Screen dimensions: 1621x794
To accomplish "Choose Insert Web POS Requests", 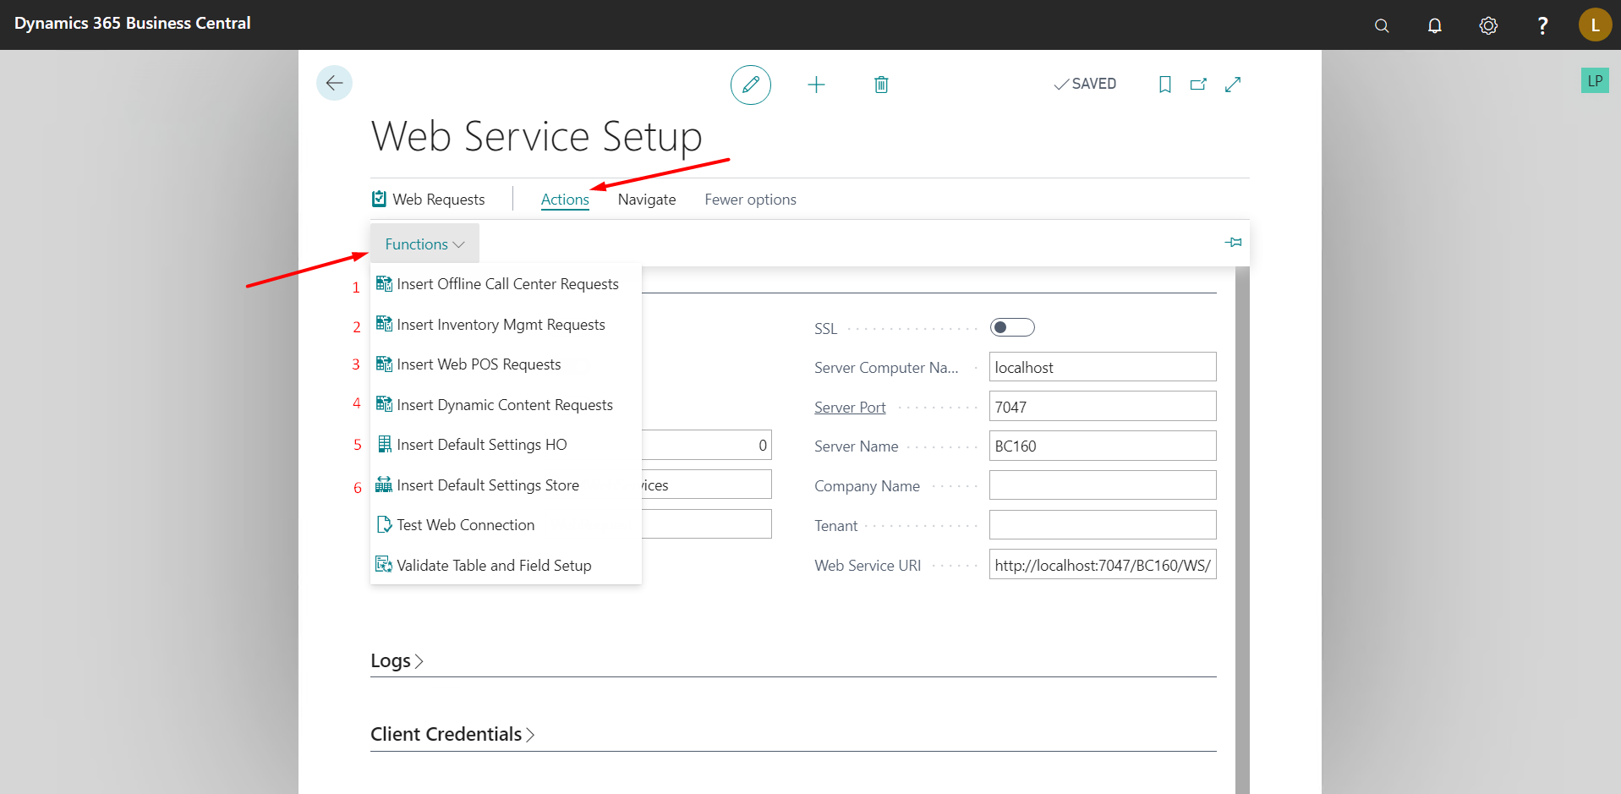I will pos(506,364).
